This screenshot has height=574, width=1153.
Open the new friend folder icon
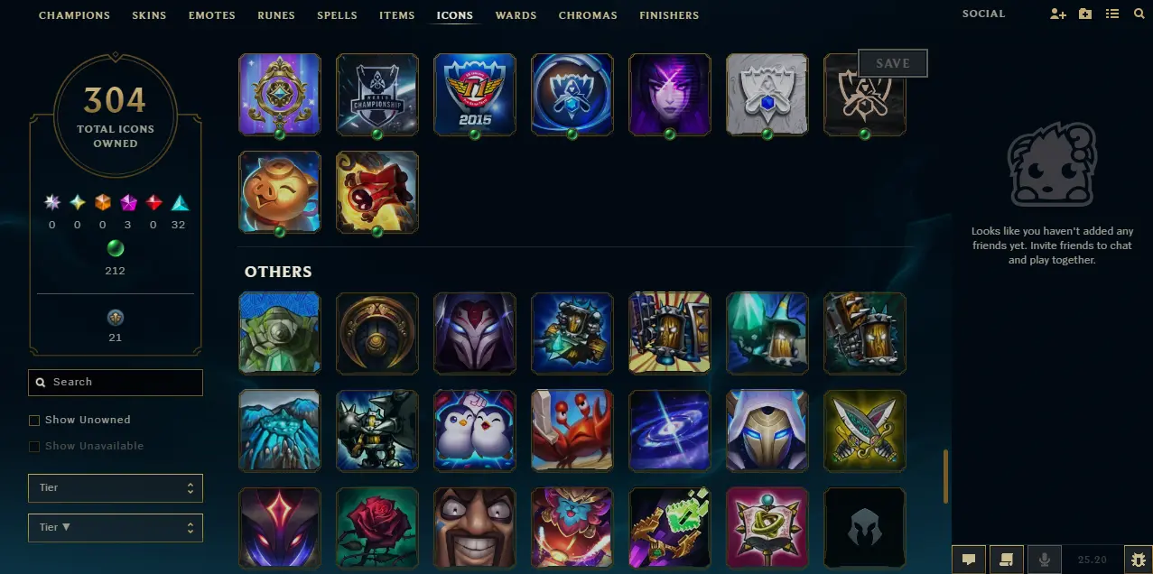(1085, 14)
